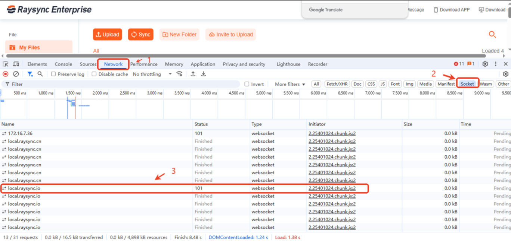Toggle the network filter funnel icon
The height and width of the screenshot is (241, 511).
[30, 74]
